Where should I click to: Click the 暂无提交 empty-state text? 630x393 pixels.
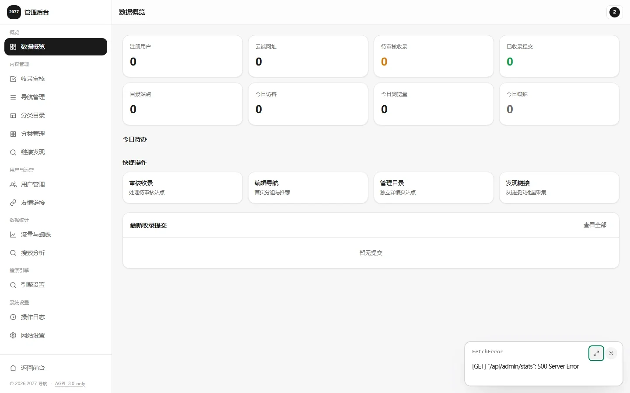tap(371, 253)
